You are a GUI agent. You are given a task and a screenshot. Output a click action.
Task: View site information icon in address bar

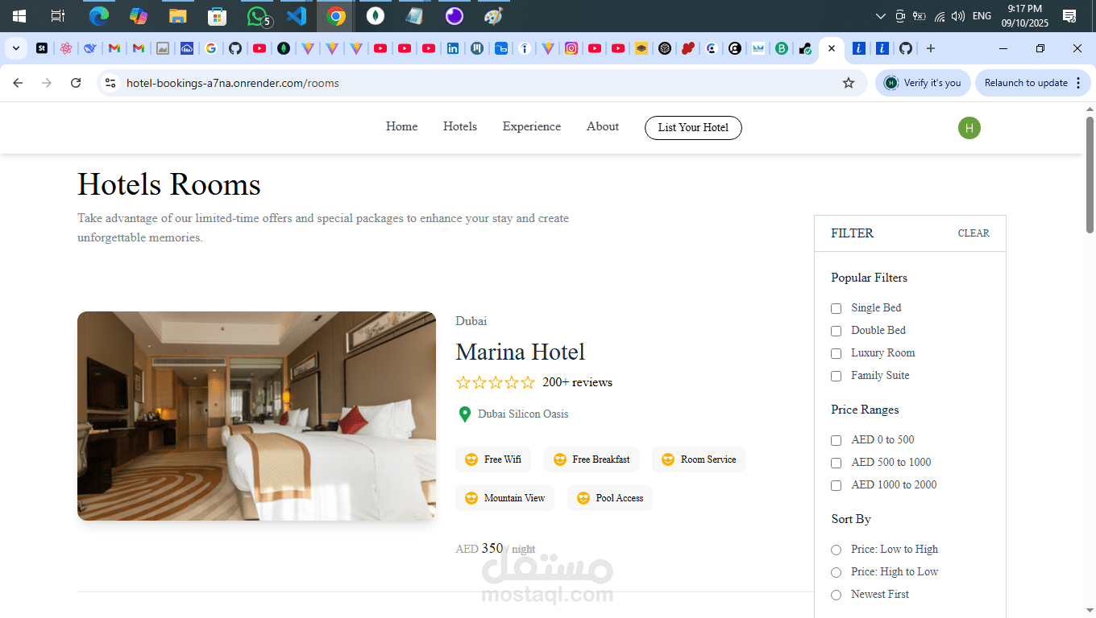tap(111, 83)
